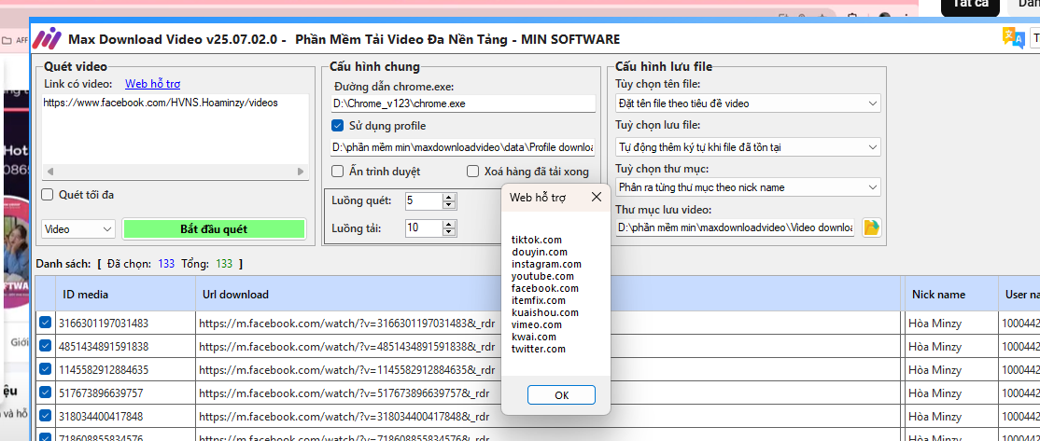Click the Nick name column header
The width and height of the screenshot is (1040, 441).
coord(938,295)
